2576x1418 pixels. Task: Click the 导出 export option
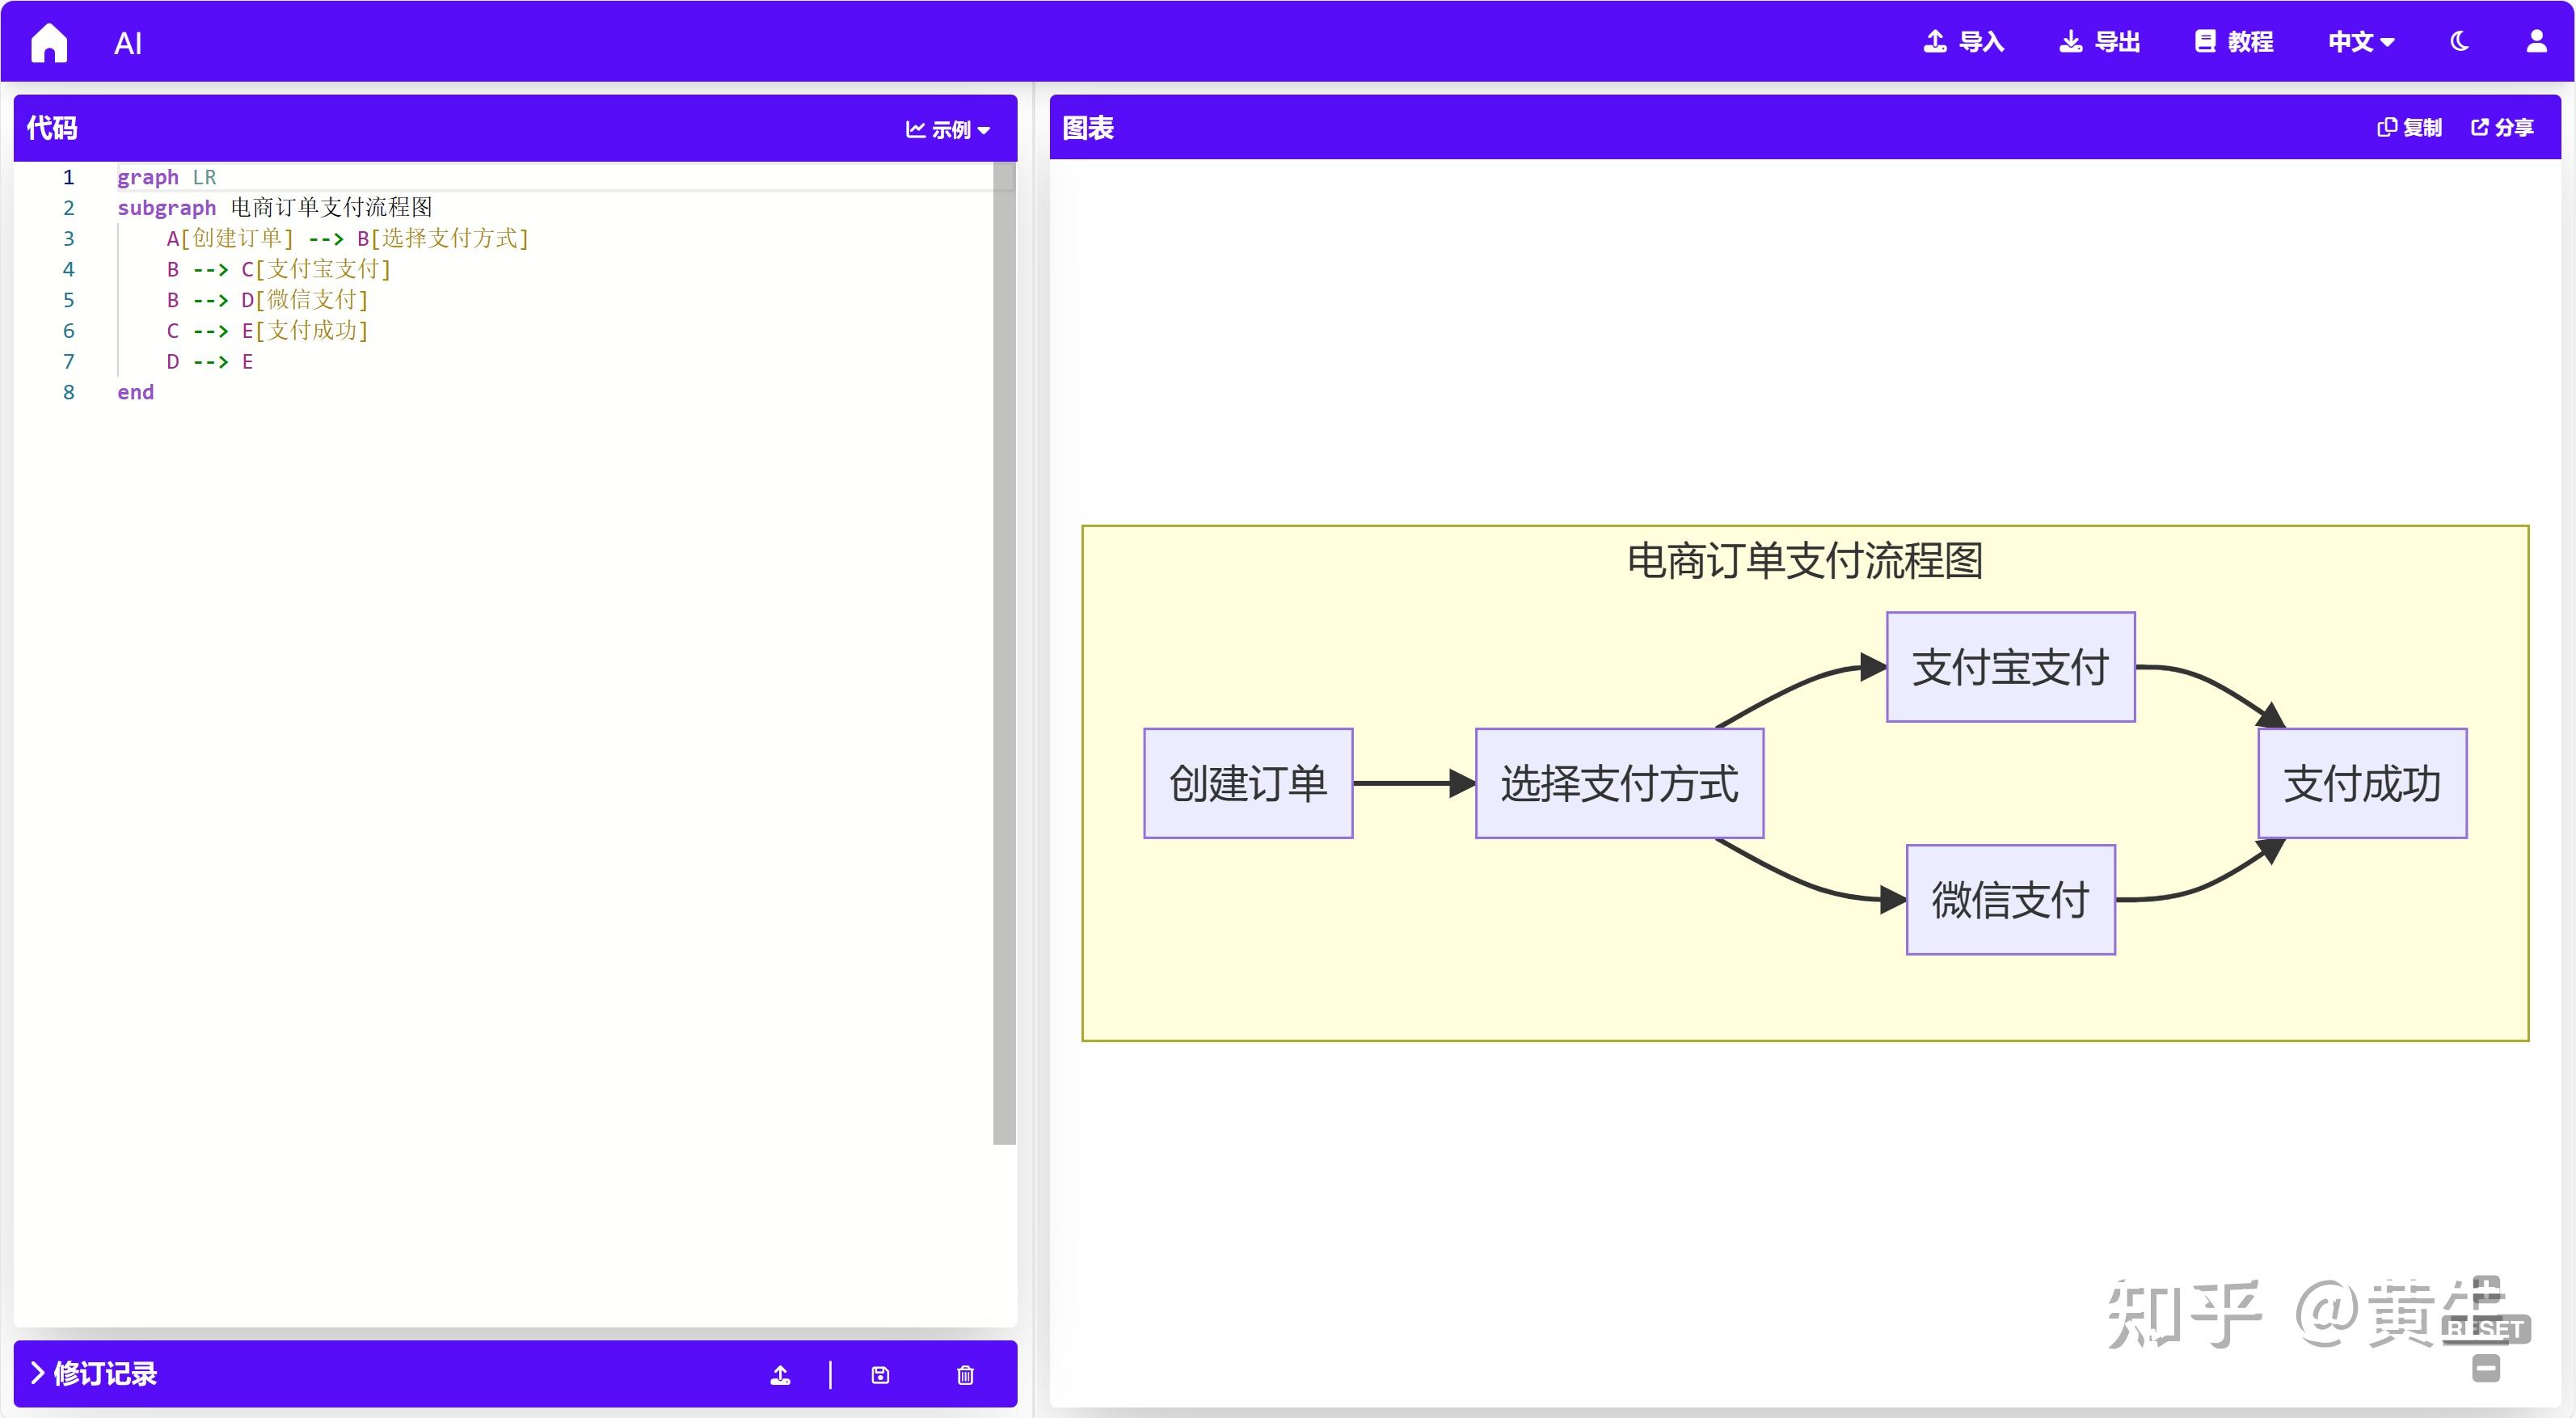click(x=2100, y=41)
